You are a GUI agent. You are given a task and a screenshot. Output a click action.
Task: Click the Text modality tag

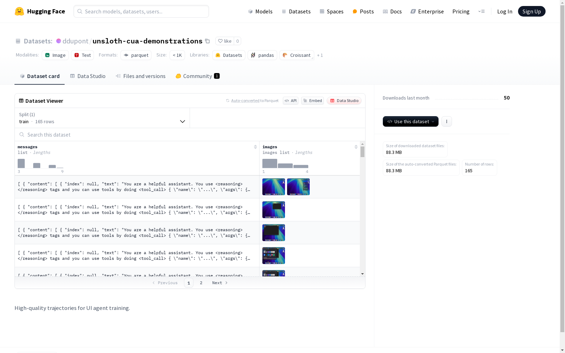click(83, 55)
